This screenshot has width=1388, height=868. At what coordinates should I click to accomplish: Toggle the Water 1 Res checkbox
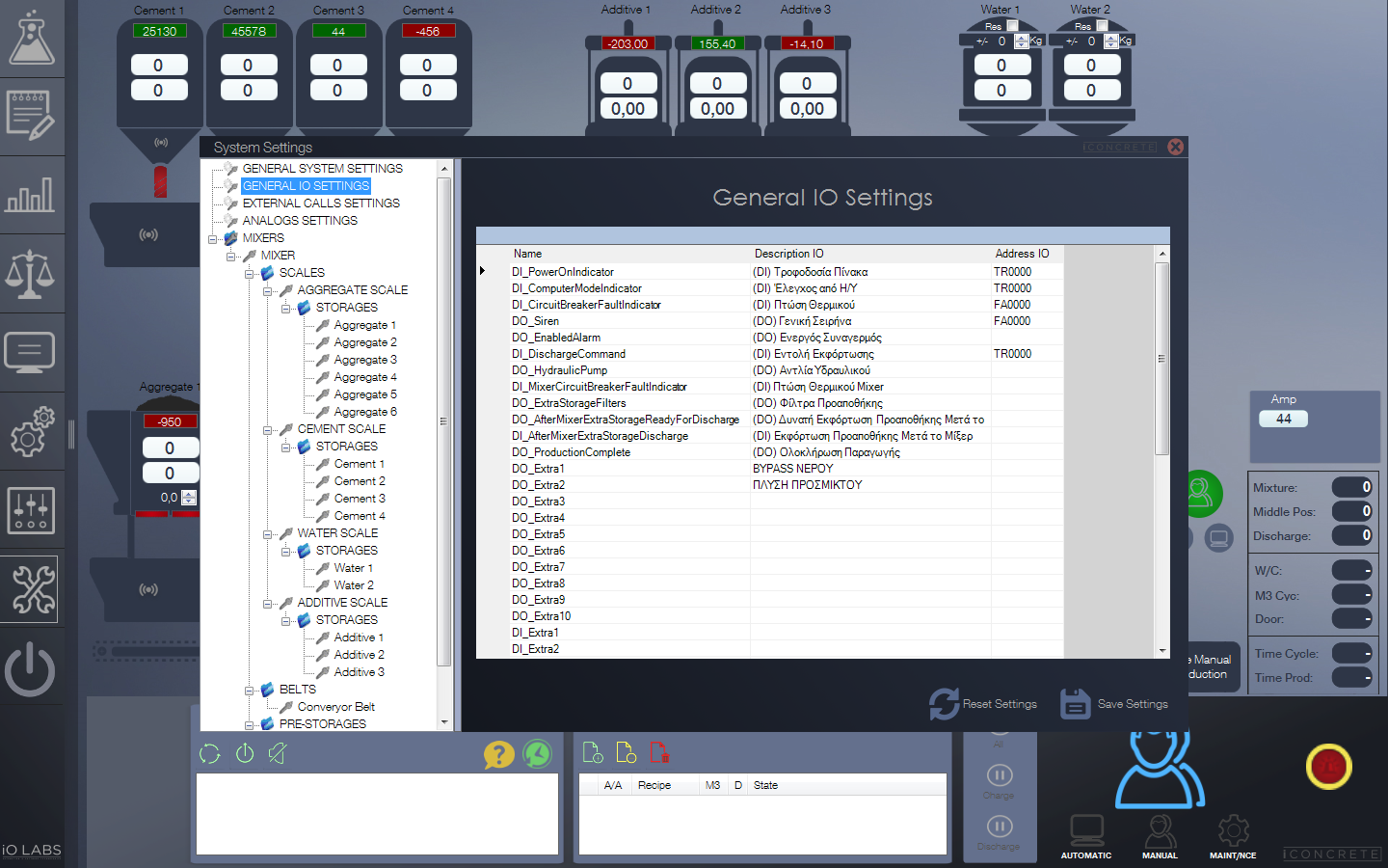click(1012, 26)
